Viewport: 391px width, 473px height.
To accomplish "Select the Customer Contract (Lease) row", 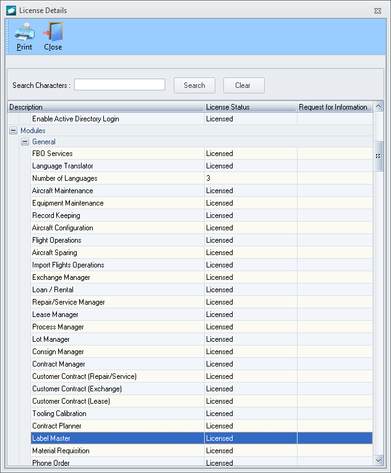I will (x=202, y=401).
